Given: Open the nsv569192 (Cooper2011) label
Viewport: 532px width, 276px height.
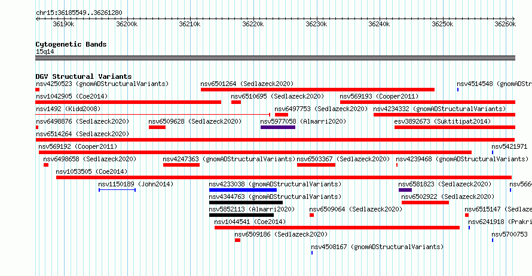Looking at the screenshot, I should click(x=78, y=146).
